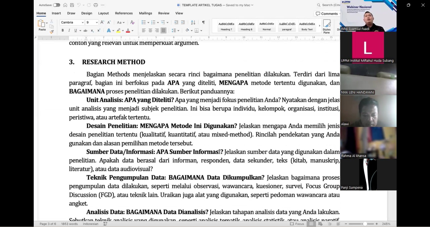The image size is (430, 227).
Task: Select the Review tab
Action: [x=164, y=13]
